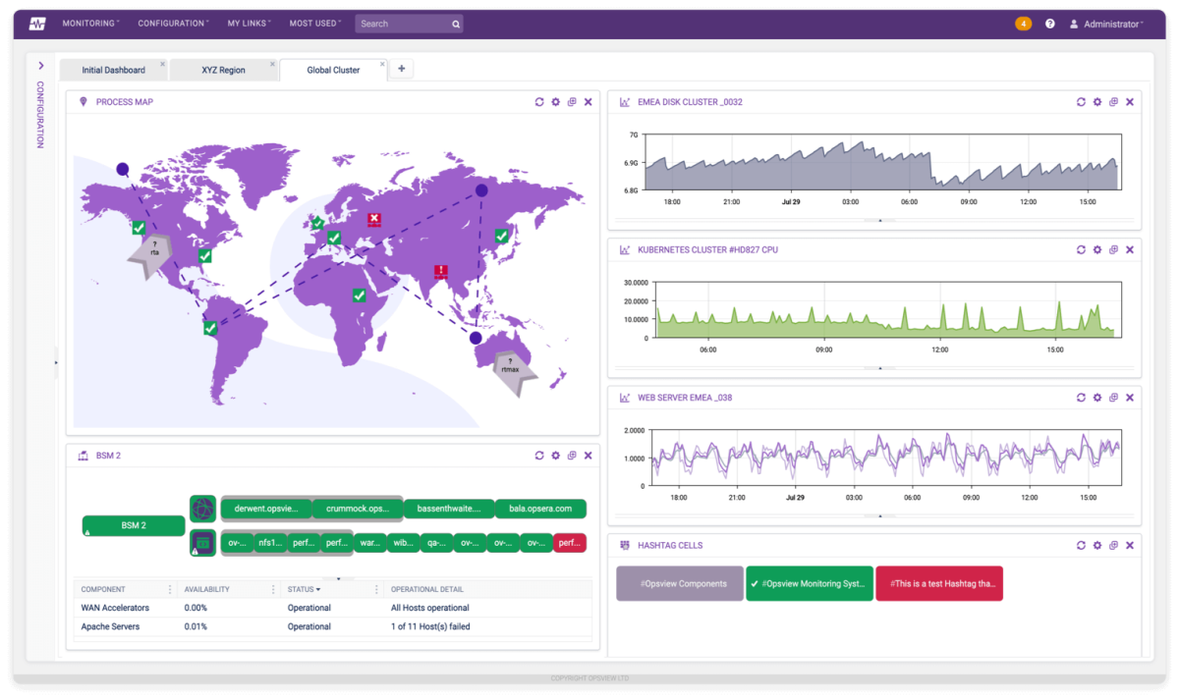Open the MY LINKS menu
Image resolution: width=1179 pixels, height=700 pixels.
click(248, 23)
